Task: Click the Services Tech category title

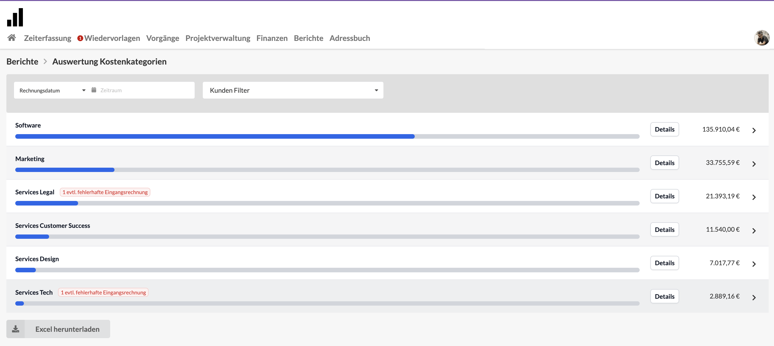Action: tap(34, 292)
